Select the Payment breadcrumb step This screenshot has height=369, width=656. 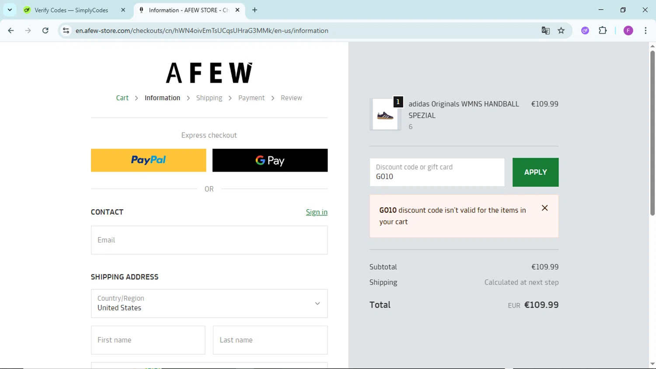click(x=251, y=98)
